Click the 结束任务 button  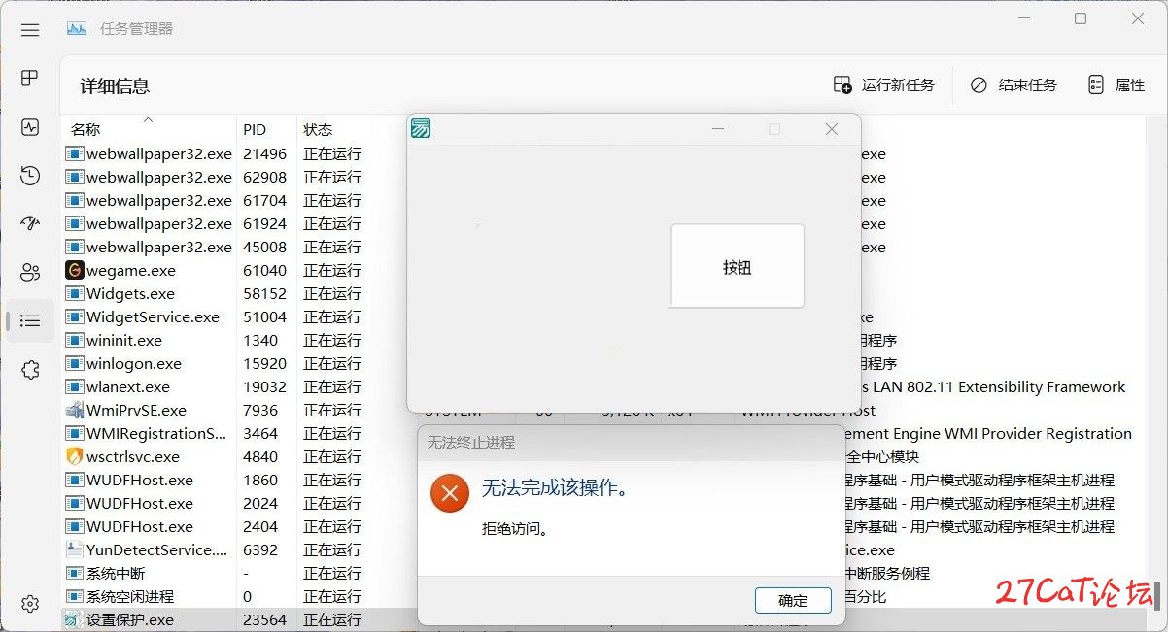1013,85
